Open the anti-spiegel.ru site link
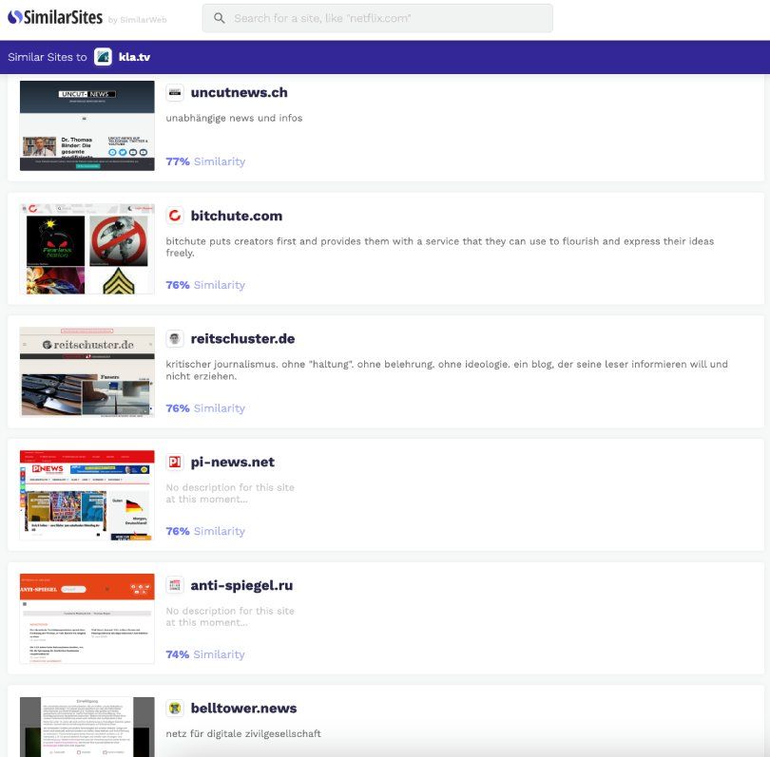The width and height of the screenshot is (770, 757). 241,585
